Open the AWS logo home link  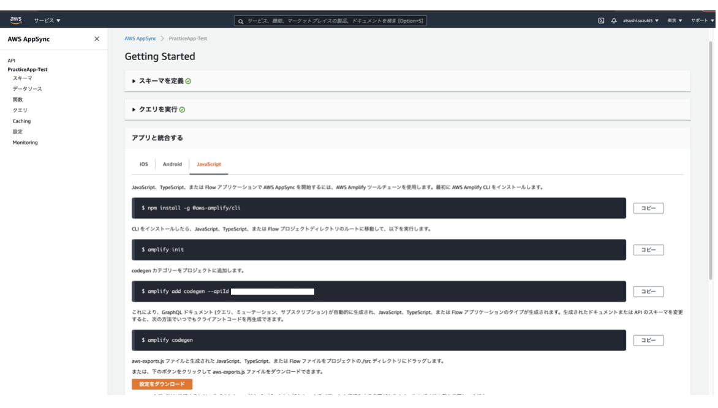coord(15,20)
